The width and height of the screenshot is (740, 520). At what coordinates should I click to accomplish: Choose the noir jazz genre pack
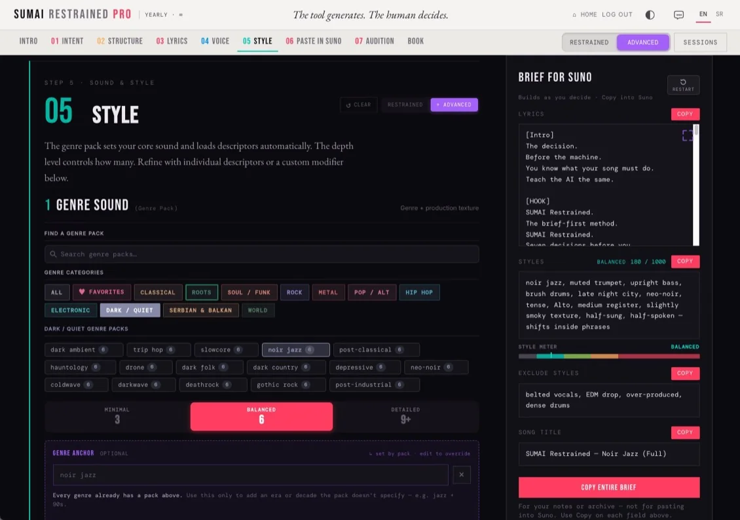295,350
